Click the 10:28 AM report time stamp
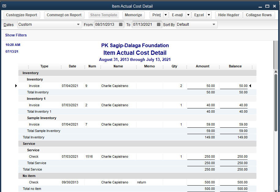 [x=13, y=45]
